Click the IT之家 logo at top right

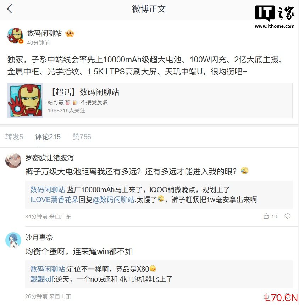(275, 17)
